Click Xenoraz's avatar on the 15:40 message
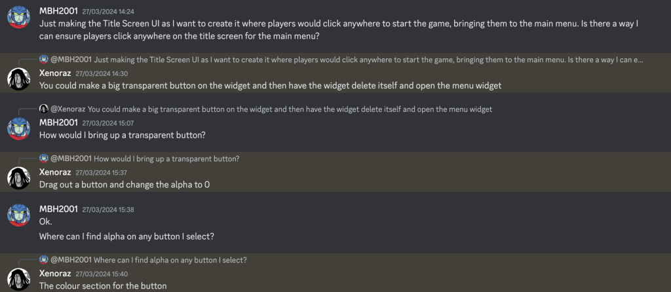 tap(19, 279)
